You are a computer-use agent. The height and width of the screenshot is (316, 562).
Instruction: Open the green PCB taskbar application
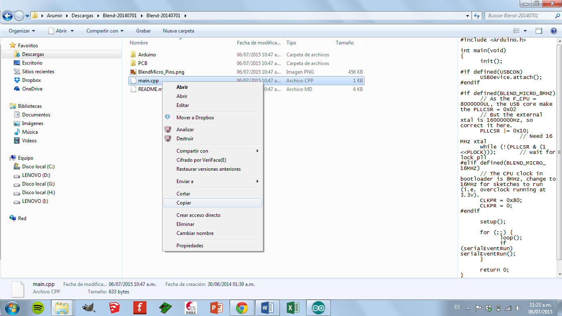165,307
